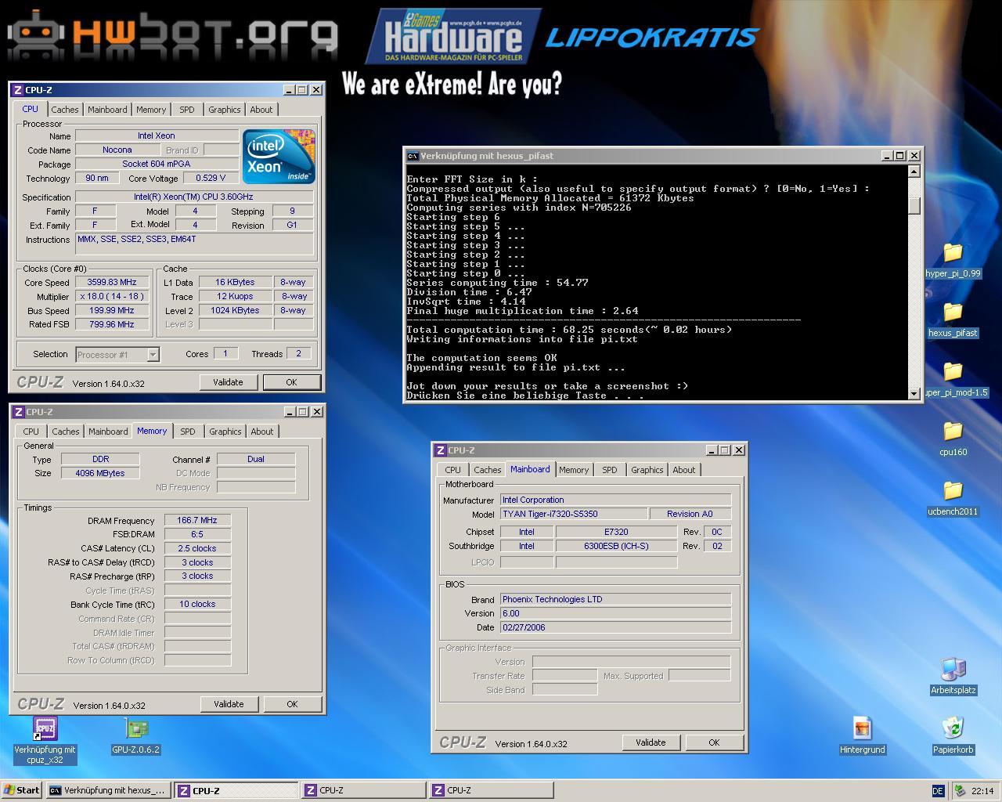
Task: Click Chipset E7320 field
Action: (x=616, y=532)
